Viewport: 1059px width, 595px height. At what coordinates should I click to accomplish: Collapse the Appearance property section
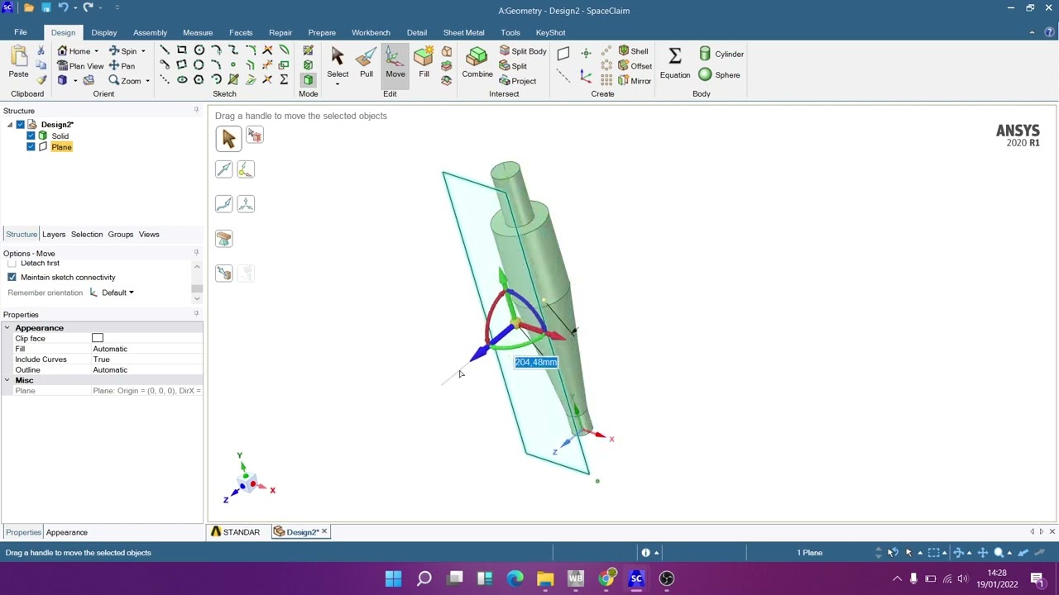(7, 328)
